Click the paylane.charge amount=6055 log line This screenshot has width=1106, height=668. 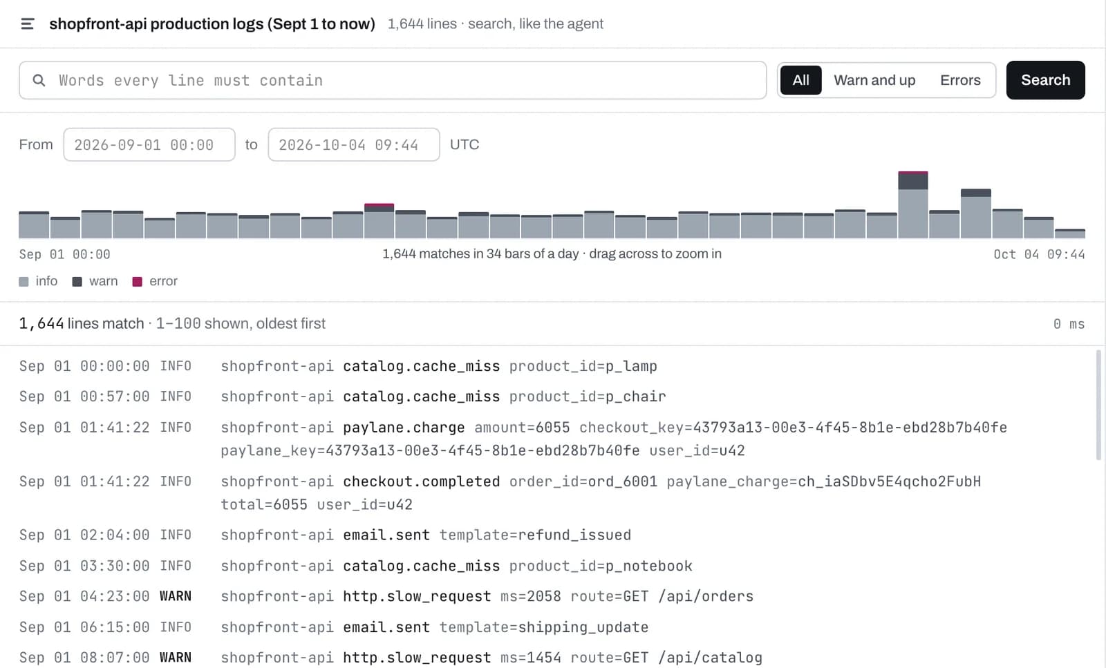[x=552, y=439]
